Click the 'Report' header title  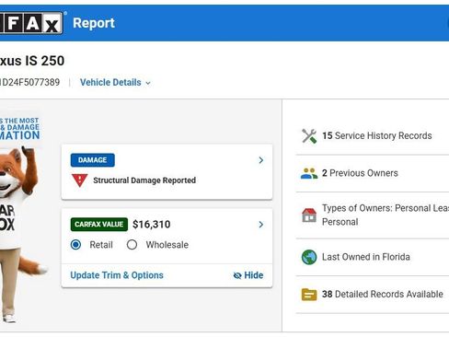tap(94, 23)
